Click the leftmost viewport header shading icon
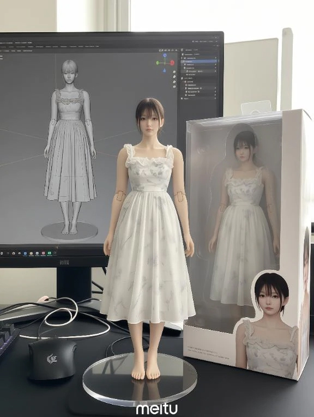Viewport: 314px width, 417px height. pos(161,50)
